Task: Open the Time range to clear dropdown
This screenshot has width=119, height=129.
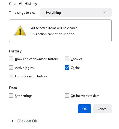Action: coord(76,12)
